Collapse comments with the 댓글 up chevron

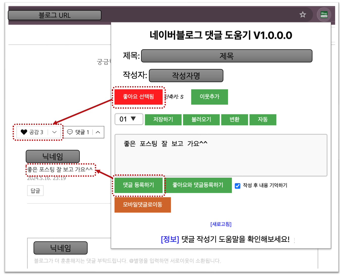coord(98,132)
